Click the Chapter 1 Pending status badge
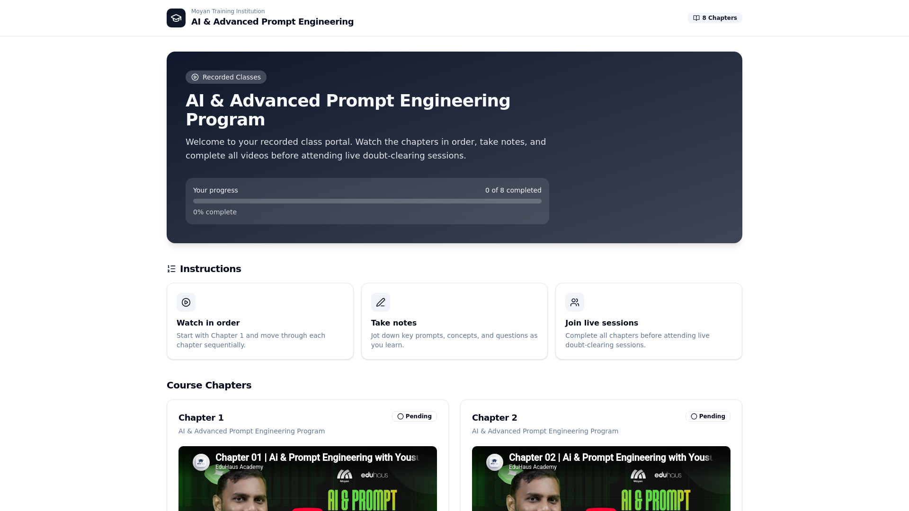This screenshot has width=909, height=511. pyautogui.click(x=414, y=416)
